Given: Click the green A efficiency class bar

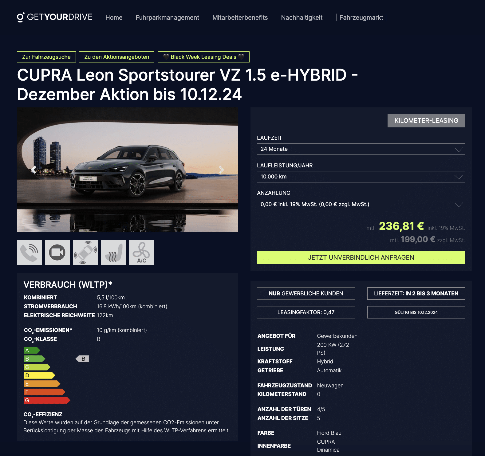Looking at the screenshot, I should click(32, 350).
